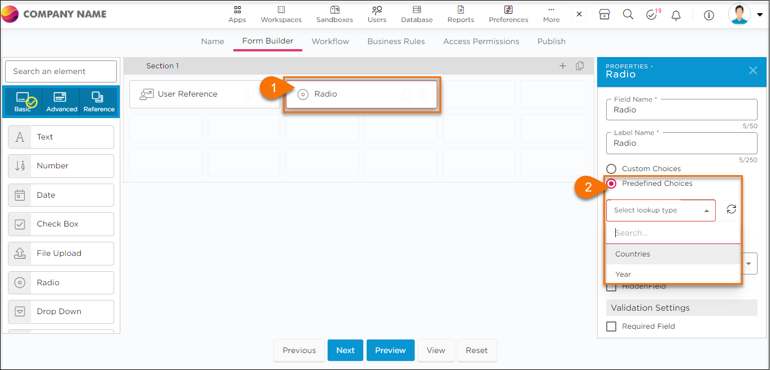Pick the File Upload element

coord(61,253)
